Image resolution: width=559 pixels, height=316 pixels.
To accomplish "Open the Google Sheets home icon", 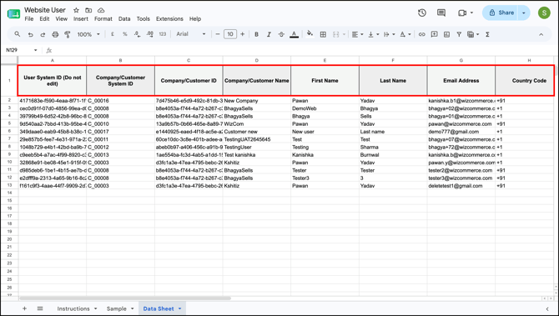I will [13, 13].
